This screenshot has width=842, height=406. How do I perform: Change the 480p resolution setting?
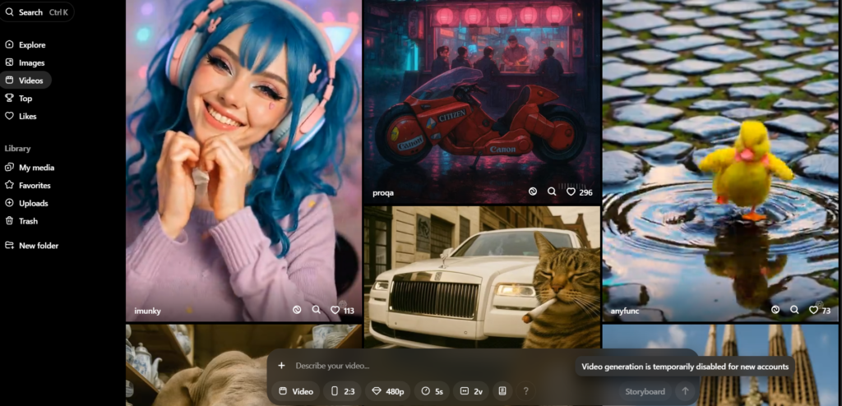pos(388,391)
